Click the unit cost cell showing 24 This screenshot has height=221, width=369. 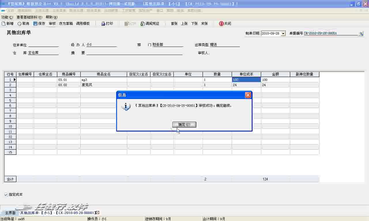pos(246,85)
